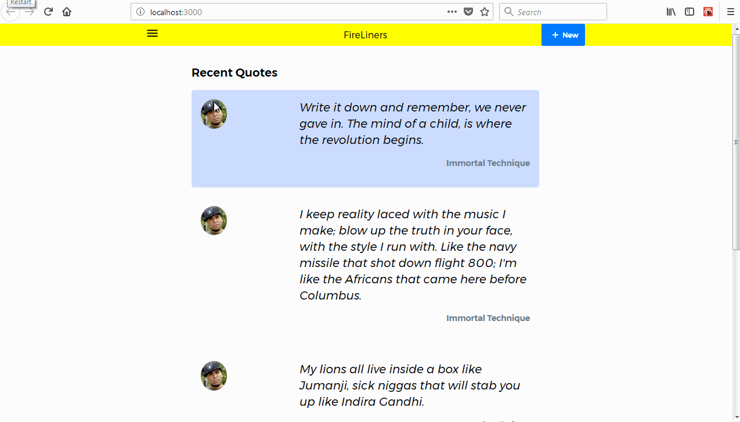Go to the browser home page icon

point(67,12)
